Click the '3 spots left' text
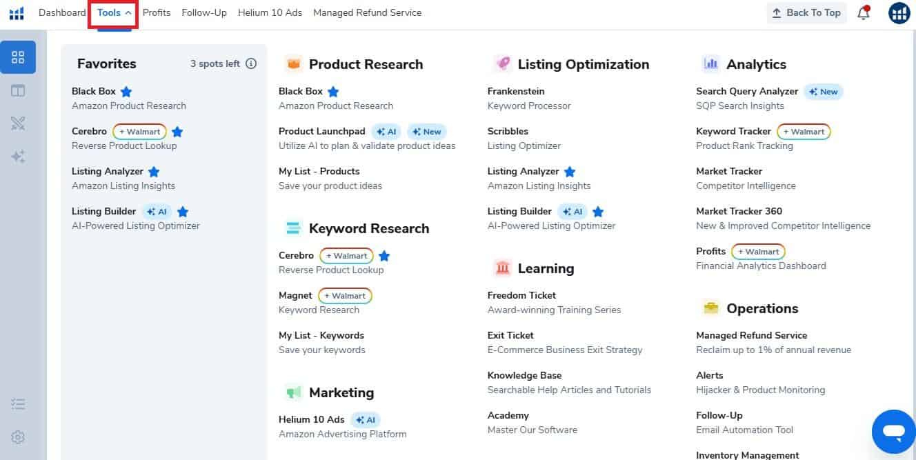 (x=215, y=63)
